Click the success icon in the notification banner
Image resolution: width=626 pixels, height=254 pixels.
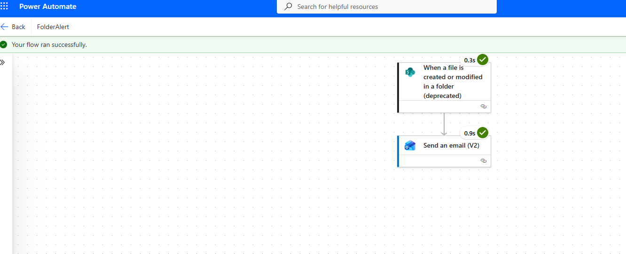click(x=4, y=45)
